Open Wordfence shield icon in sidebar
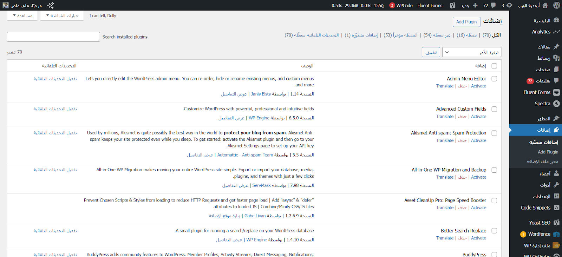The width and height of the screenshot is (562, 257). tap(556, 234)
